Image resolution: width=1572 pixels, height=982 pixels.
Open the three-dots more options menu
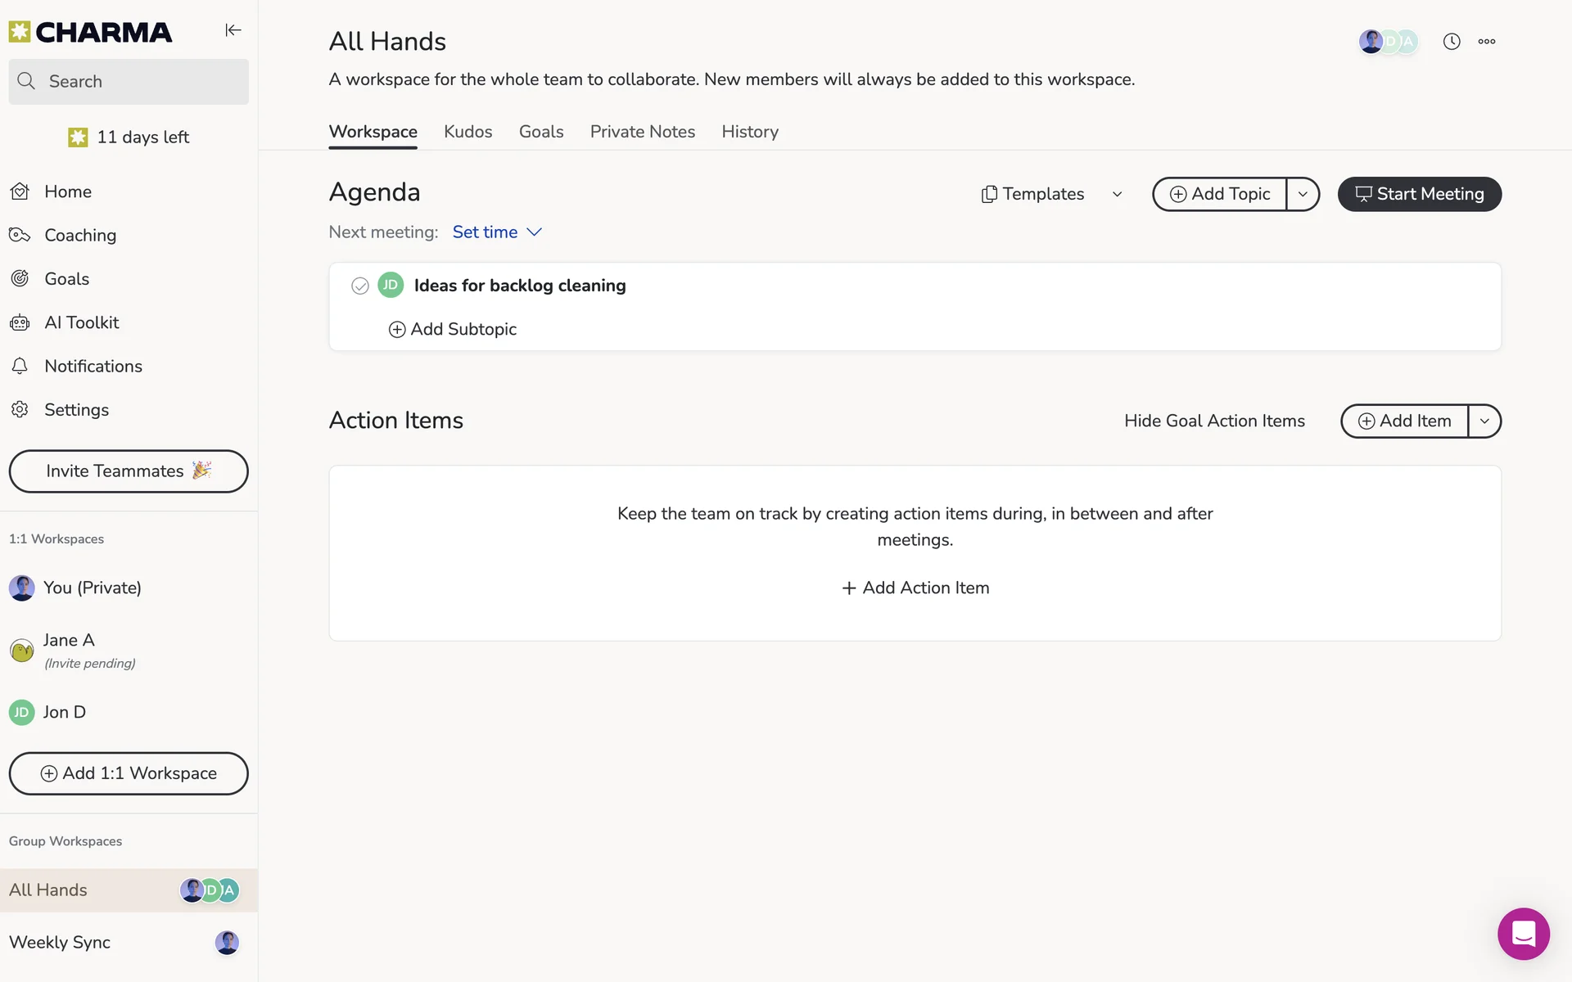coord(1487,42)
